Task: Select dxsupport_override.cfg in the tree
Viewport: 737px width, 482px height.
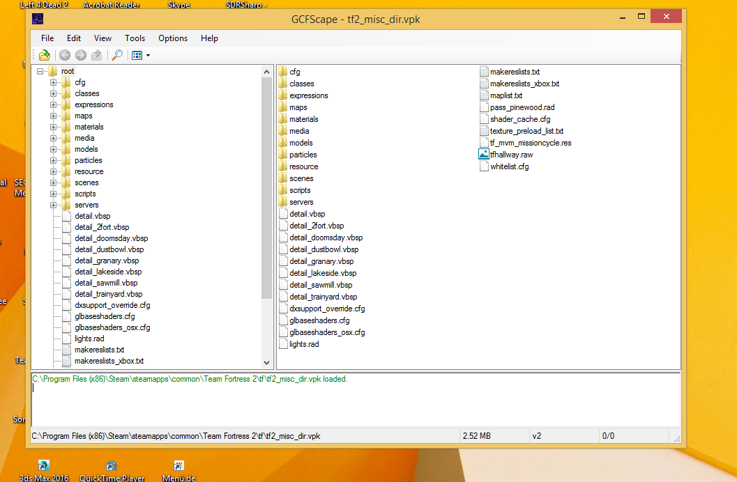Action: (x=112, y=305)
